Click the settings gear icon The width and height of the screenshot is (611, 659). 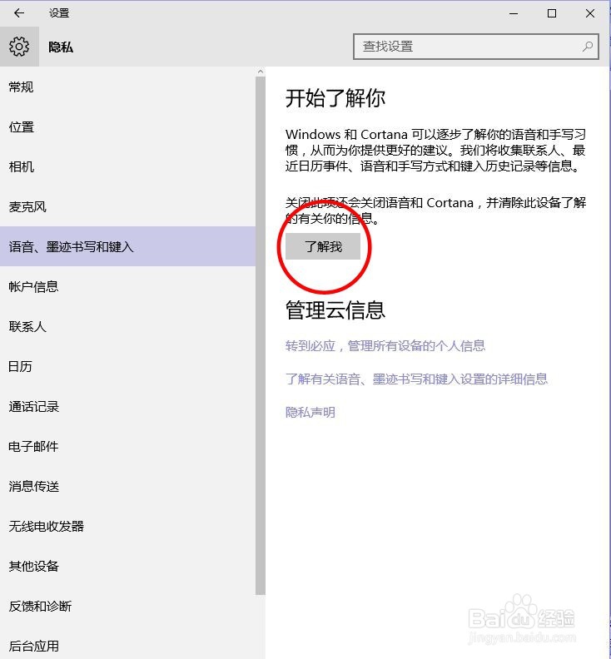pyautogui.click(x=19, y=47)
